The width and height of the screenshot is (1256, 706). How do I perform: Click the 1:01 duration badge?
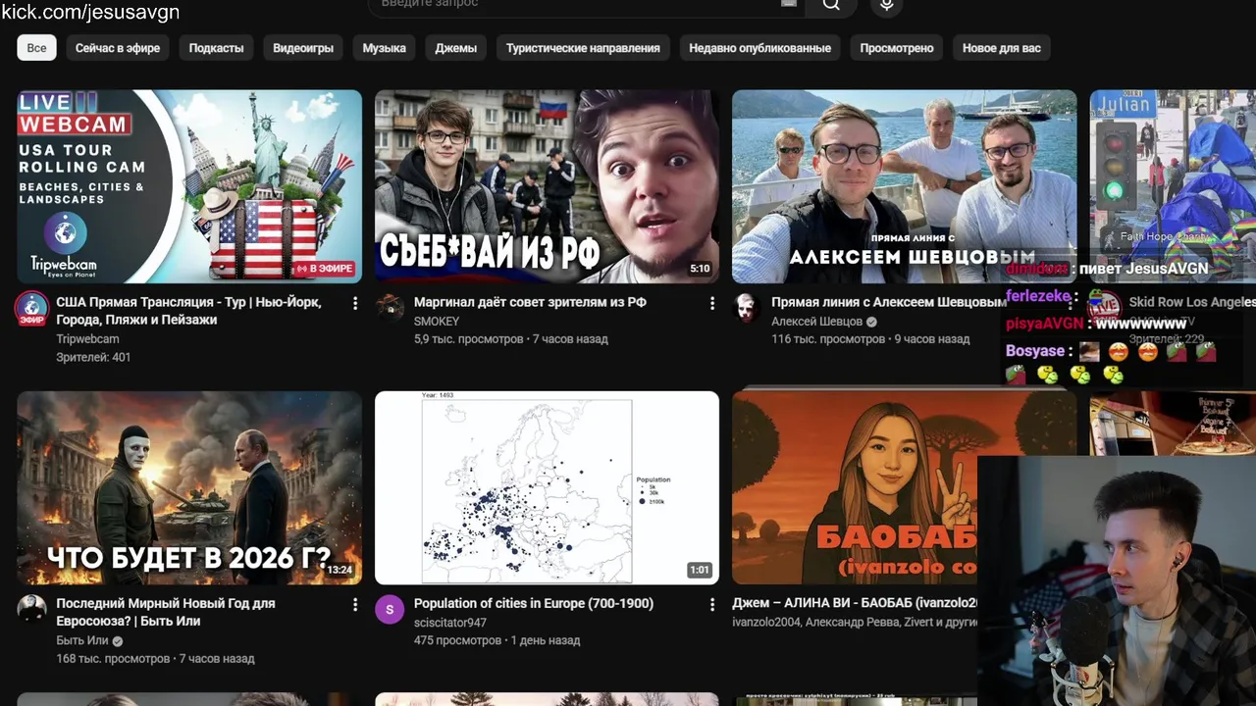(700, 570)
